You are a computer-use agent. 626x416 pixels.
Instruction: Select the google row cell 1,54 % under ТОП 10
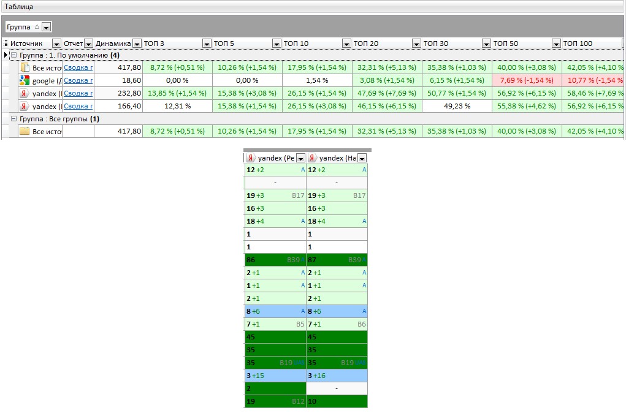pyautogui.click(x=317, y=80)
